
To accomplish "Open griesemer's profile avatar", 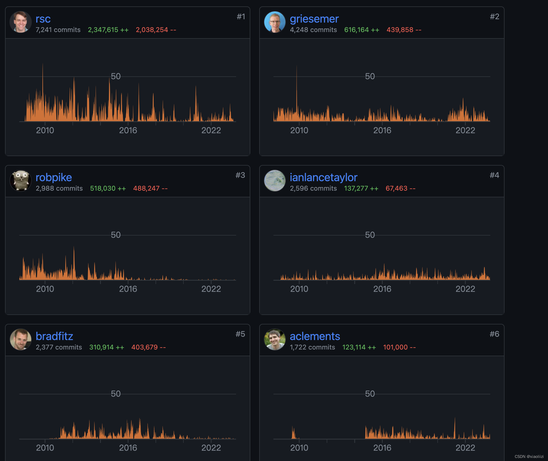I will 275,22.
